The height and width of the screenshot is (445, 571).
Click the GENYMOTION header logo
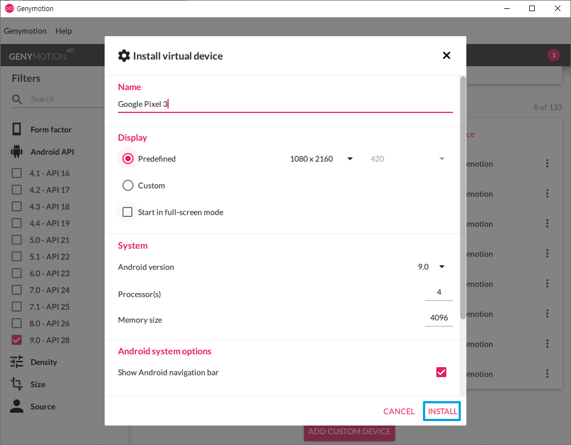click(41, 55)
